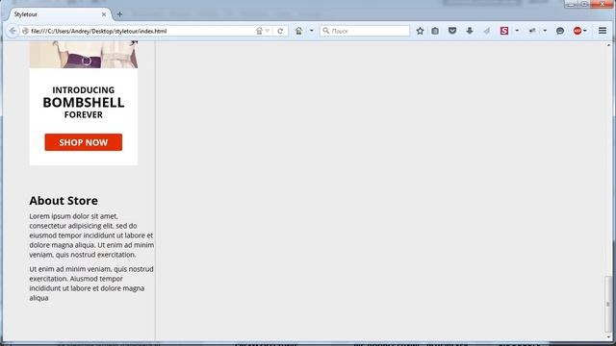616x346 pixels.
Task: Click the scrollbar down arrow
Action: click(x=608, y=336)
